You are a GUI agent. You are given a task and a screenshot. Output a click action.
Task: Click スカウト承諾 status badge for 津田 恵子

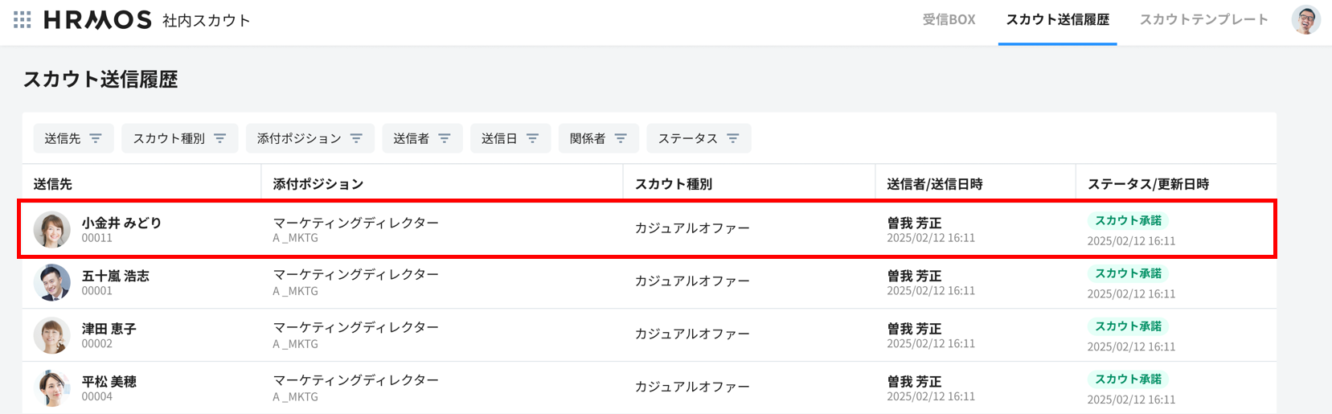[x=1128, y=326]
